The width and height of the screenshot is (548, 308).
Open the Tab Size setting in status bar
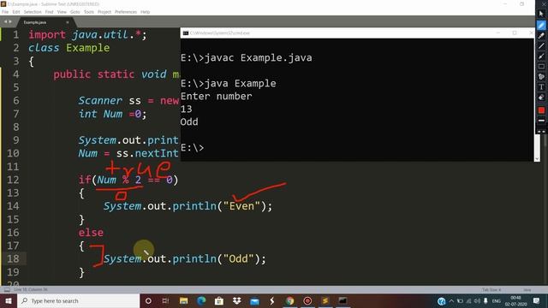click(491, 290)
